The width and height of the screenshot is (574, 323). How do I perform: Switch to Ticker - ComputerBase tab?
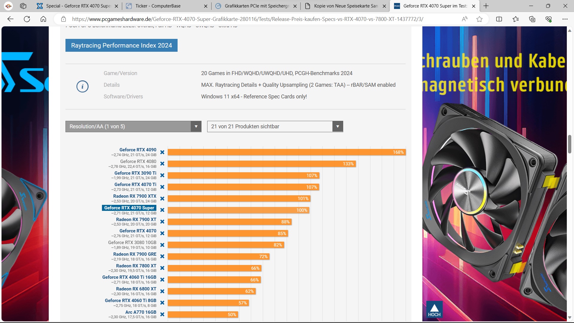click(x=158, y=6)
